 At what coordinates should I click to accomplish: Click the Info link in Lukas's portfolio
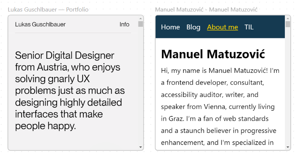pos(124,25)
